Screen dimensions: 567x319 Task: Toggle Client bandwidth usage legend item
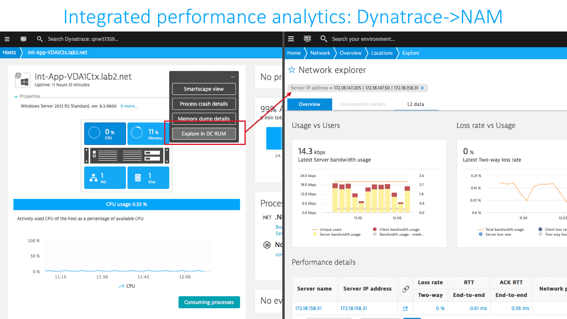pyautogui.click(x=396, y=230)
